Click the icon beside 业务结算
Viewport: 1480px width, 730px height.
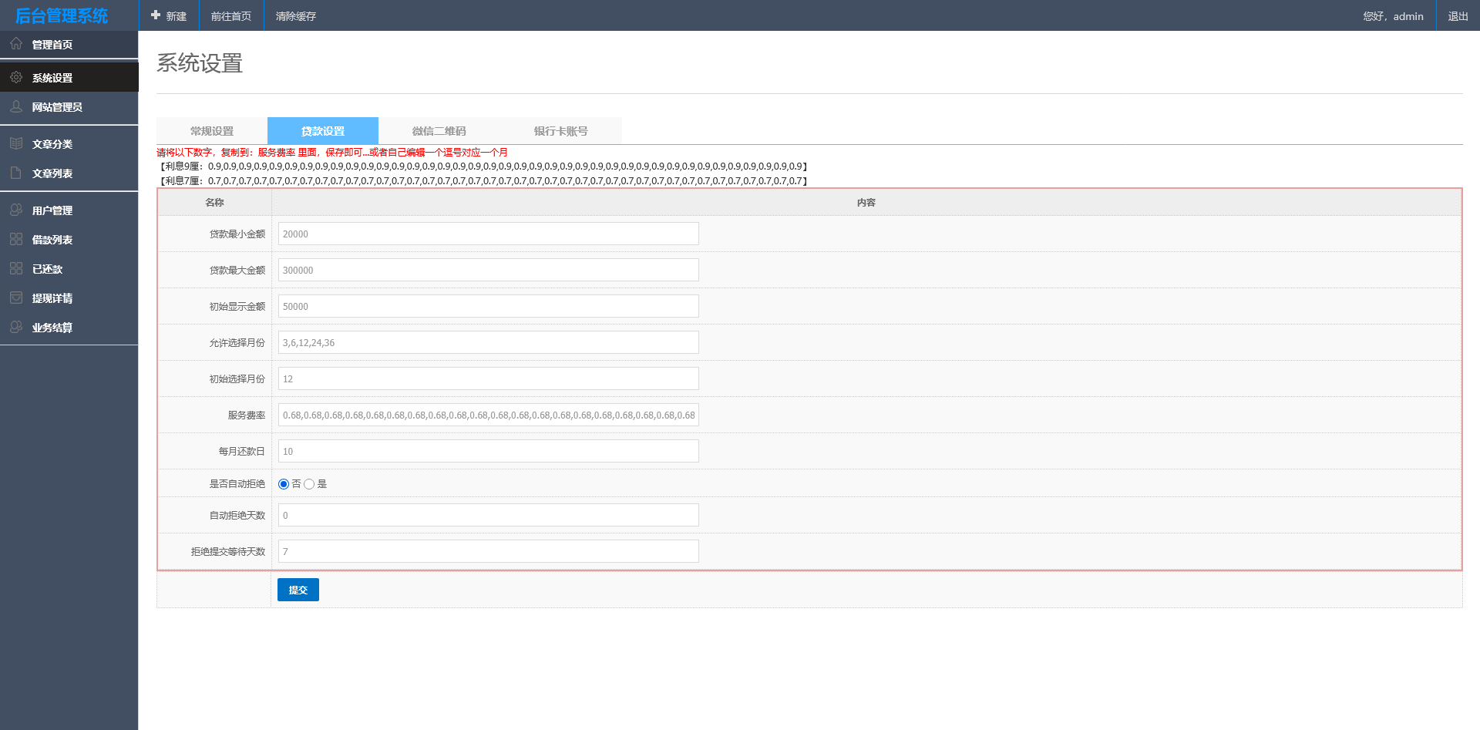tap(16, 327)
